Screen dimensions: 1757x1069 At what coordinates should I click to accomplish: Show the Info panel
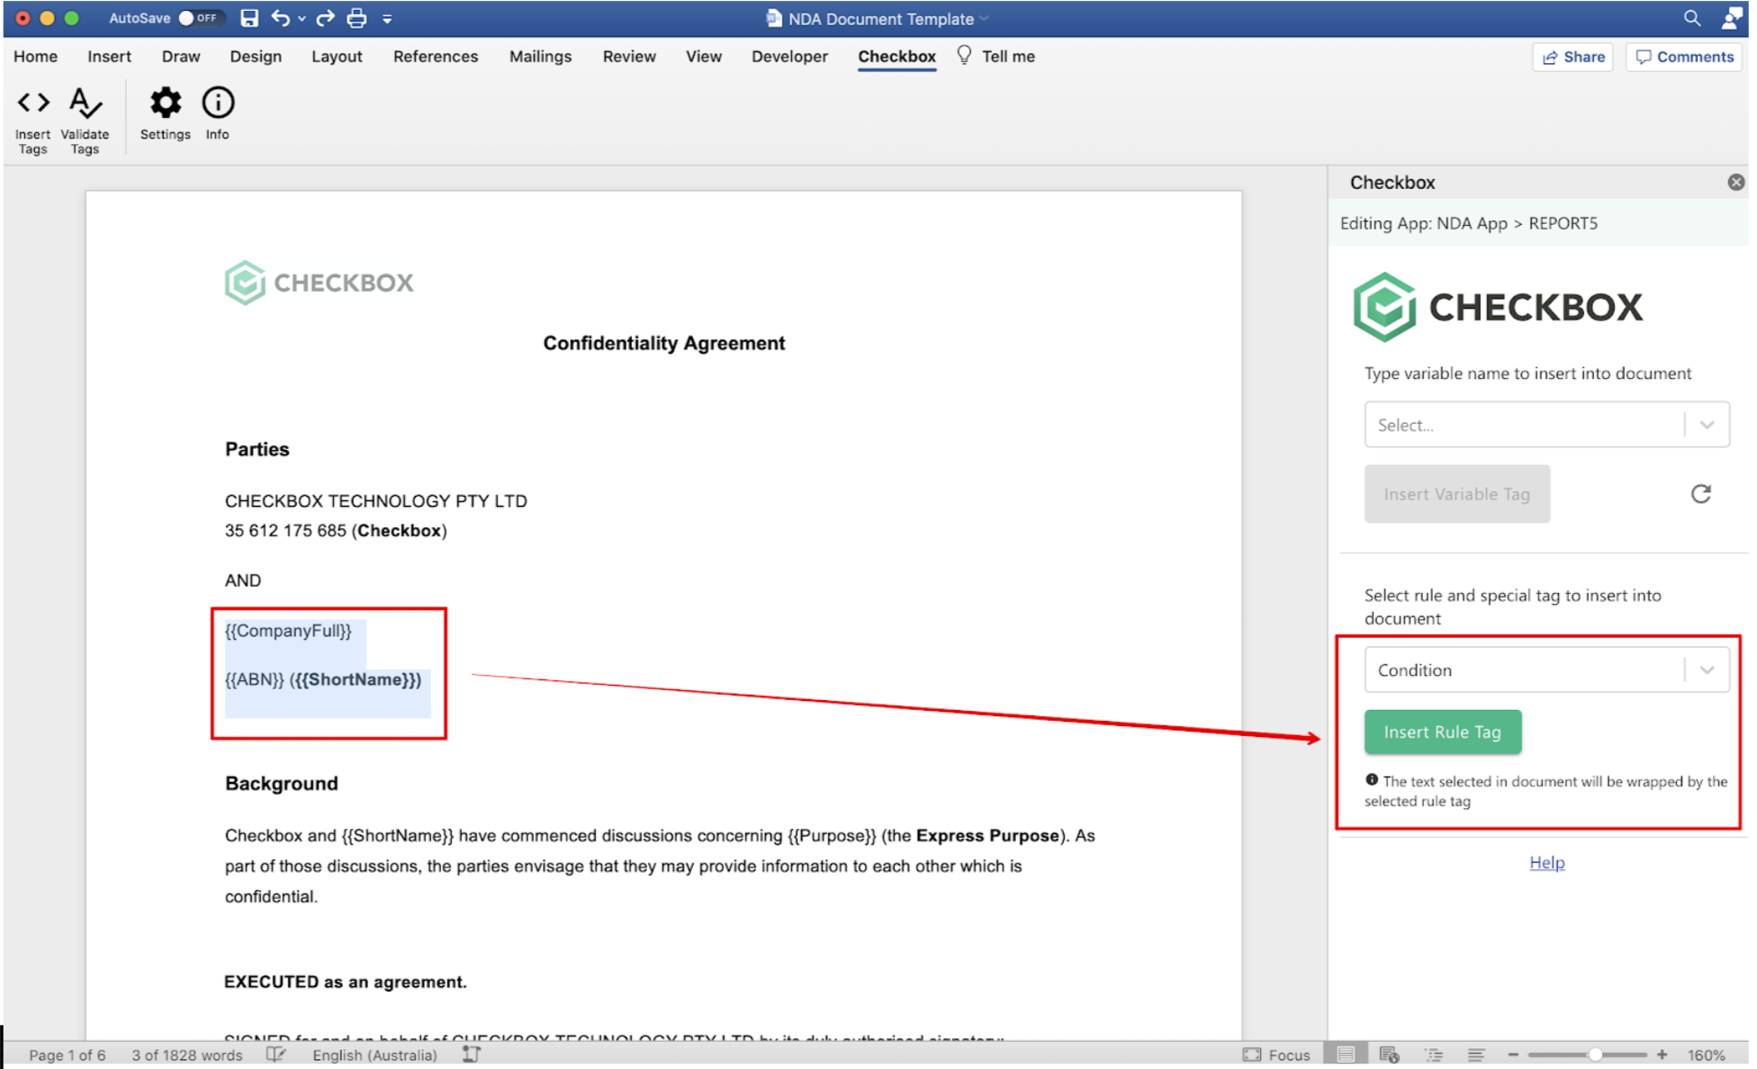point(217,113)
